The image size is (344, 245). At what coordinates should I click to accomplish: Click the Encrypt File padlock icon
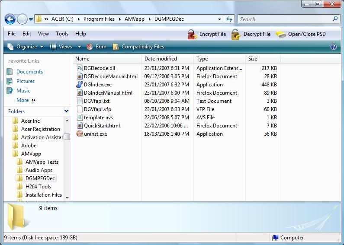pos(192,35)
